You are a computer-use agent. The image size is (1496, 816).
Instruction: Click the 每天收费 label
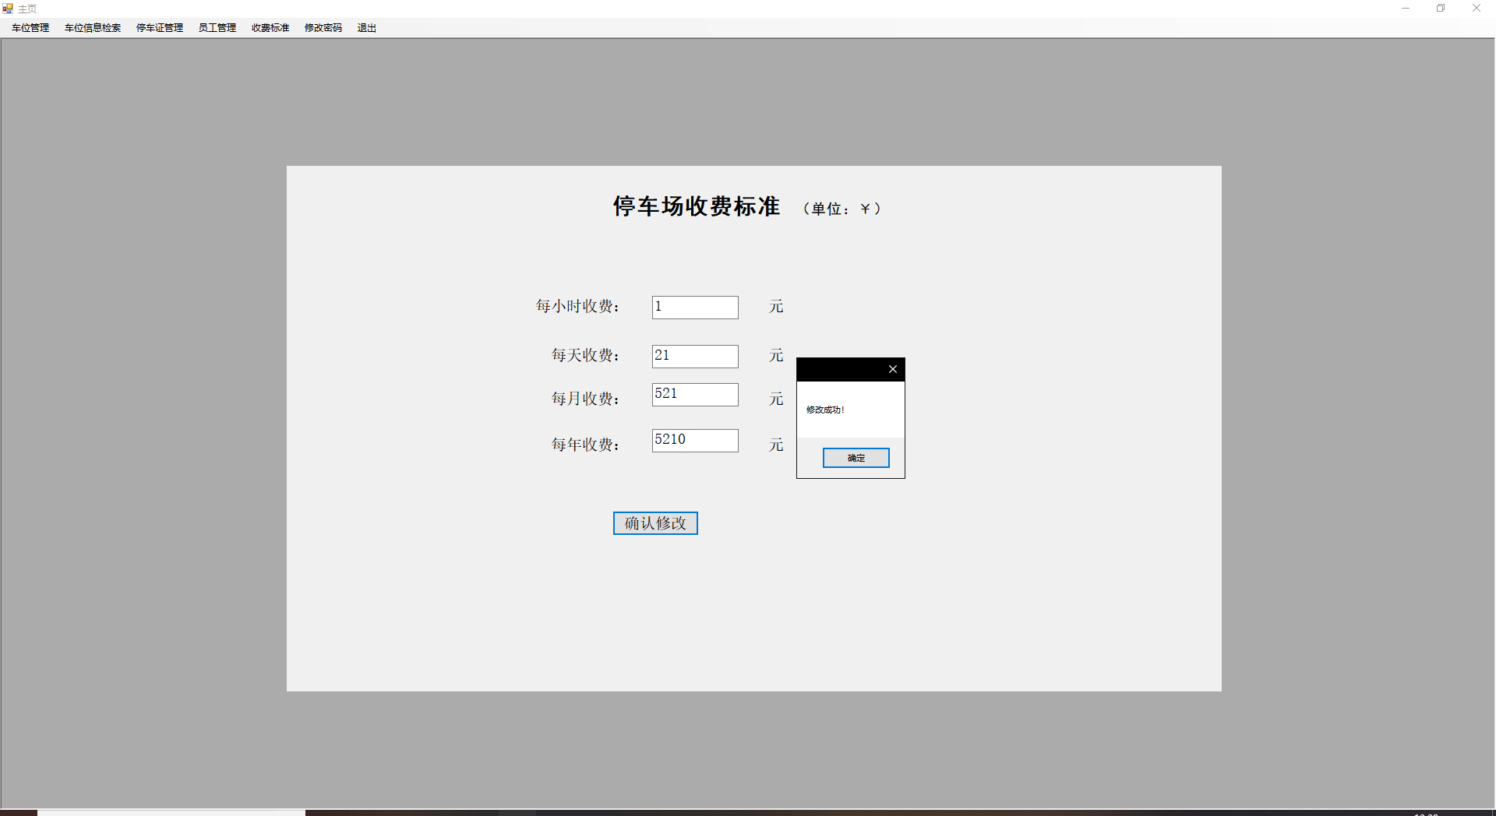585,356
